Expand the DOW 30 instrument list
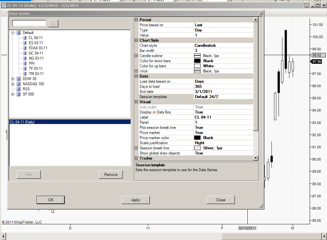This screenshot has height=240, width=327. tap(13, 79)
